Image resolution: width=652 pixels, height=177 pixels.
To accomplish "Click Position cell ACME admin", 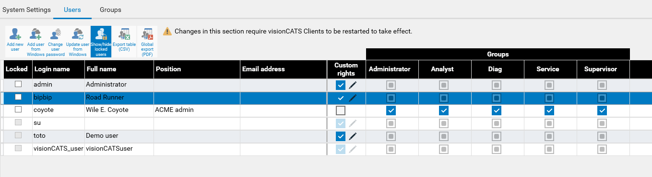I will 175,110.
